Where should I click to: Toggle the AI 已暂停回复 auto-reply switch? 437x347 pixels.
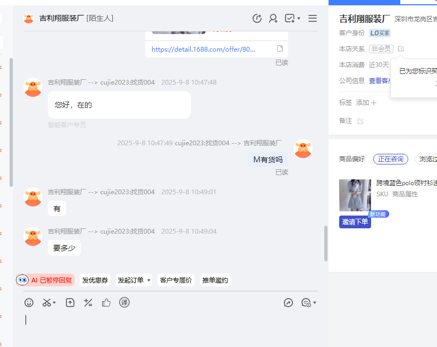pyautogui.click(x=45, y=280)
